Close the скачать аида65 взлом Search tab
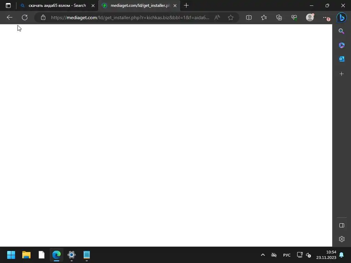 click(93, 5)
